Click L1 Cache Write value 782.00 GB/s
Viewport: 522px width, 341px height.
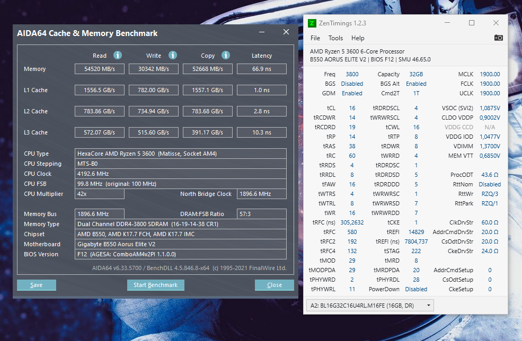tap(154, 90)
